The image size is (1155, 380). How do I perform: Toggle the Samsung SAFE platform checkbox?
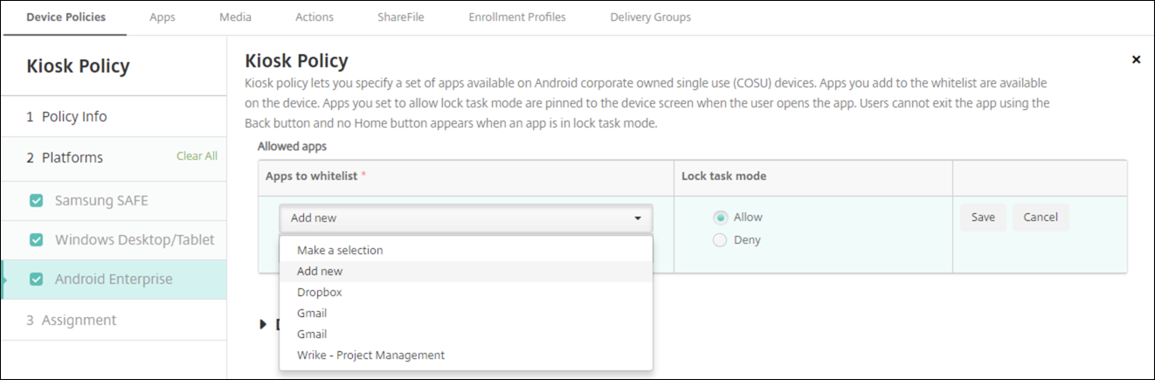pyautogui.click(x=36, y=200)
